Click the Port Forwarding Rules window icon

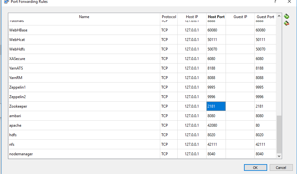click(6, 2)
